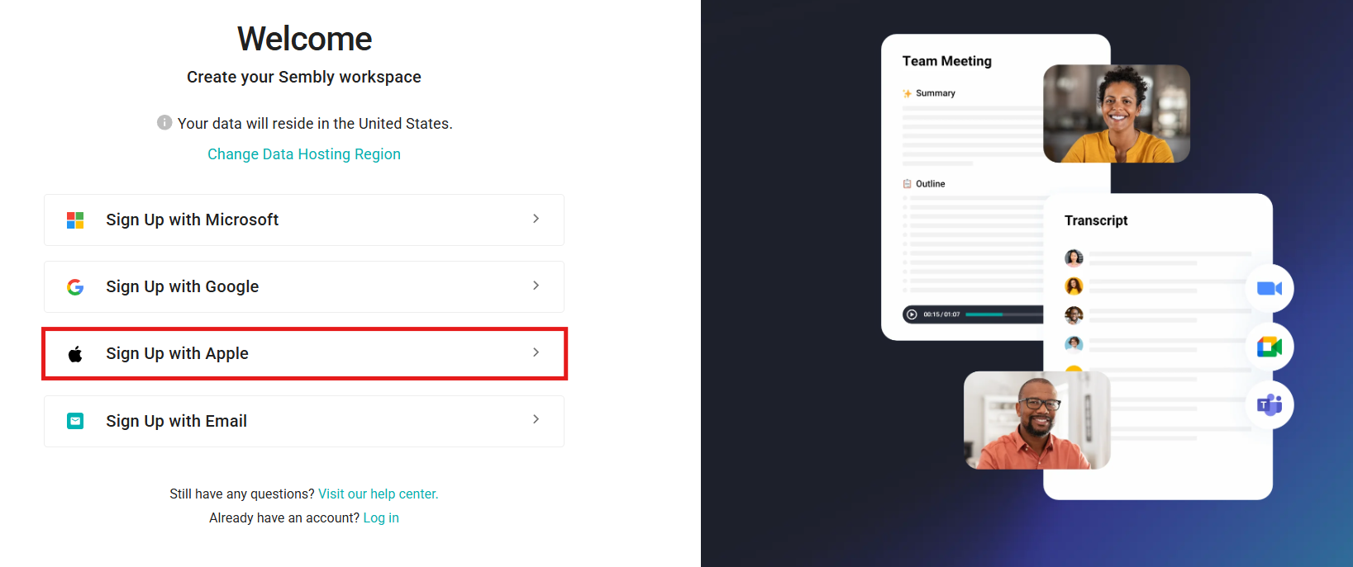Click the teal email envelope icon
1353x567 pixels.
coord(75,421)
